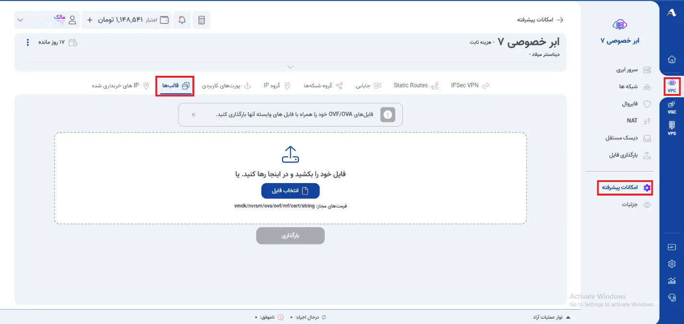
Task: Select the VPS product icon
Action: click(x=672, y=128)
